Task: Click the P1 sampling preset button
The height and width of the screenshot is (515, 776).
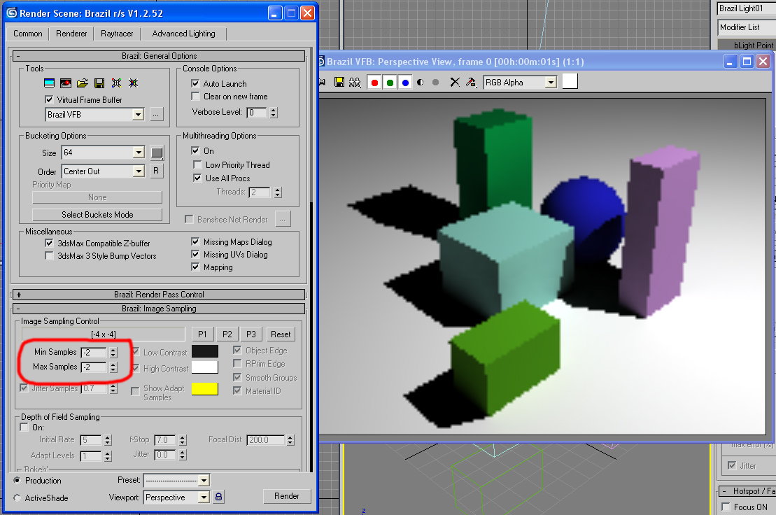Action: coord(202,334)
